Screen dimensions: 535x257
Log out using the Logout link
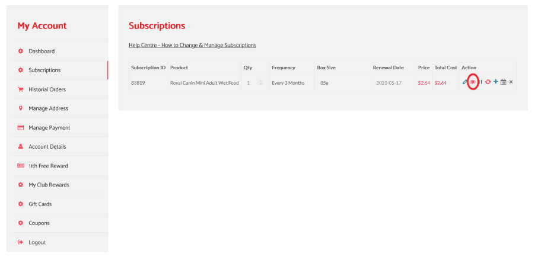[x=37, y=242]
